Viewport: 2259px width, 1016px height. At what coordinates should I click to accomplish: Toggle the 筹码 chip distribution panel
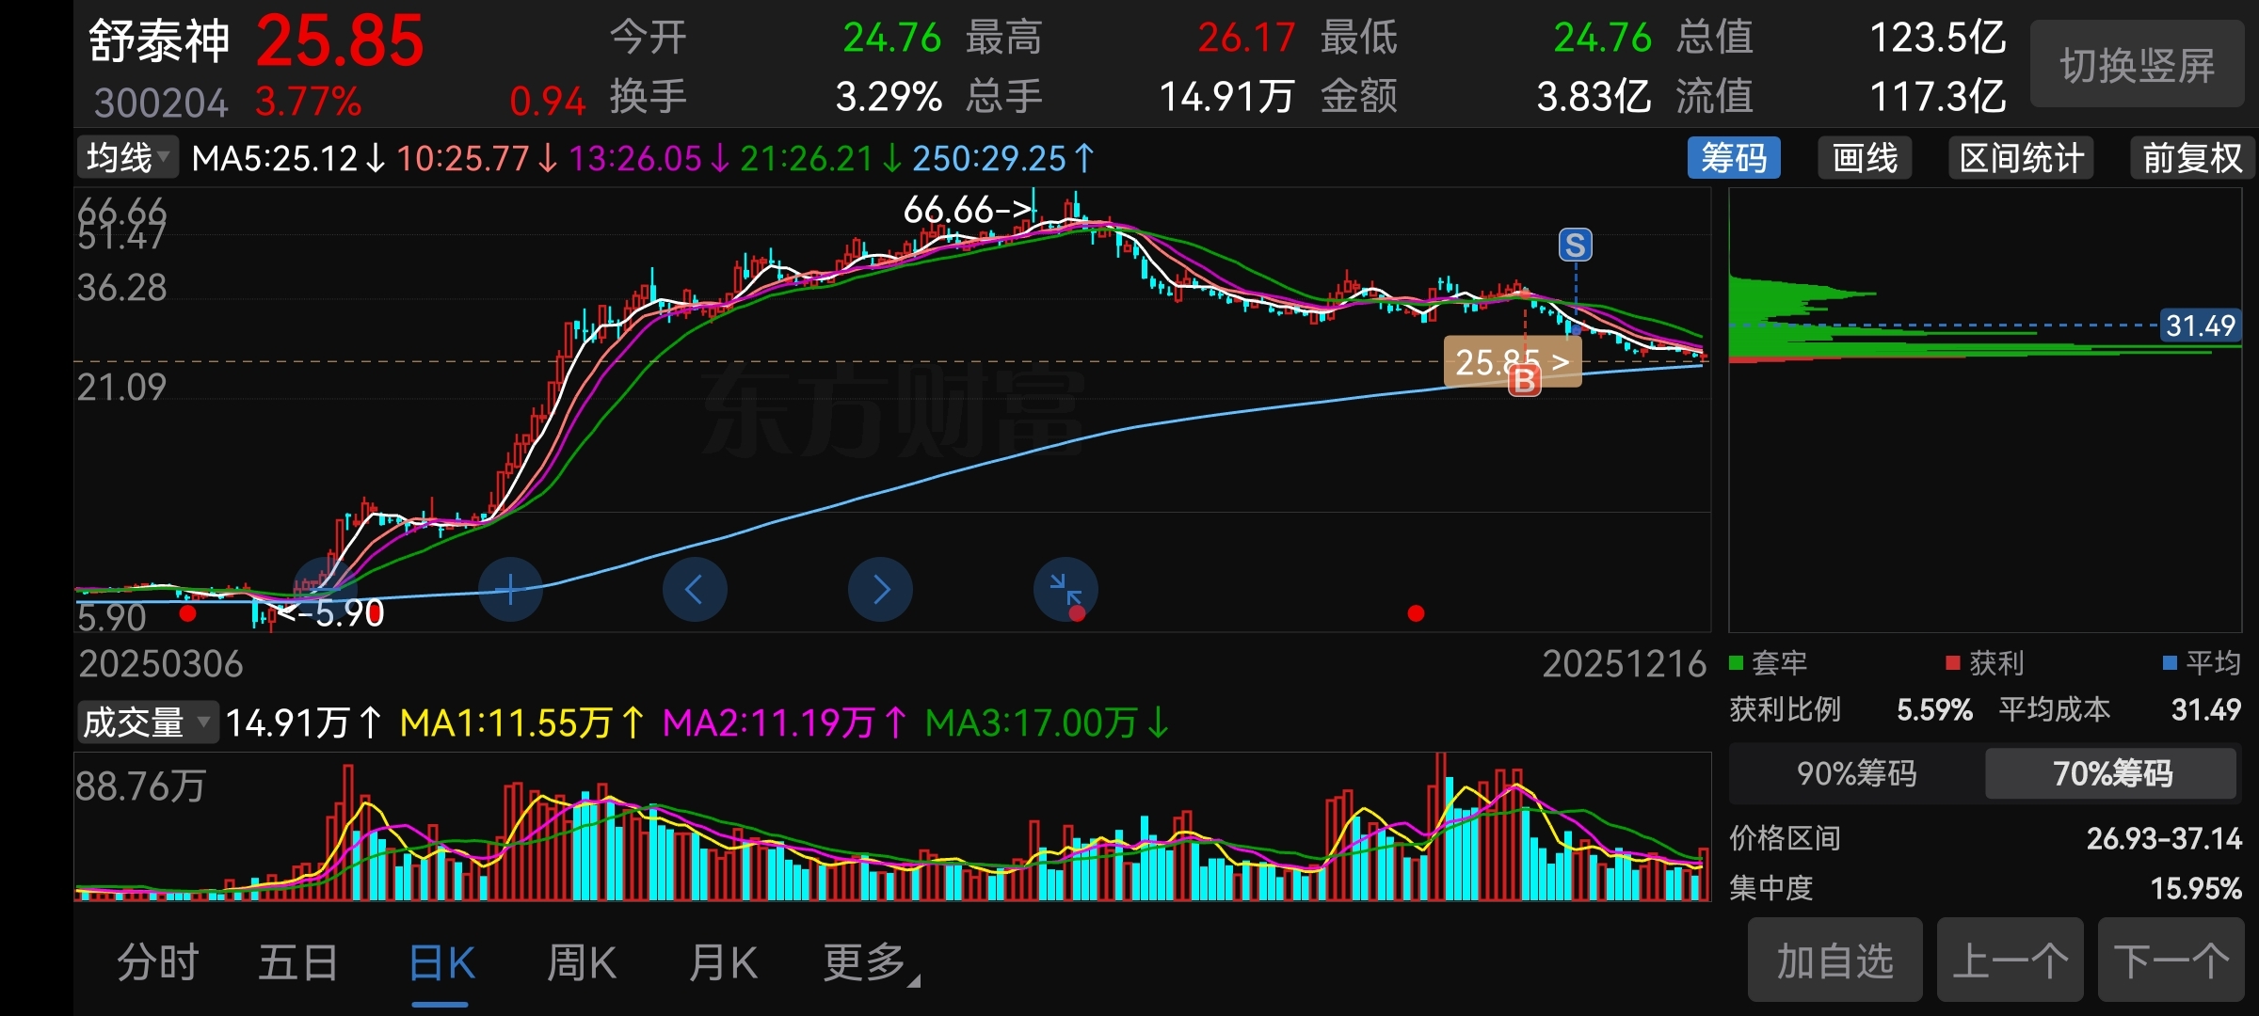click(1734, 158)
